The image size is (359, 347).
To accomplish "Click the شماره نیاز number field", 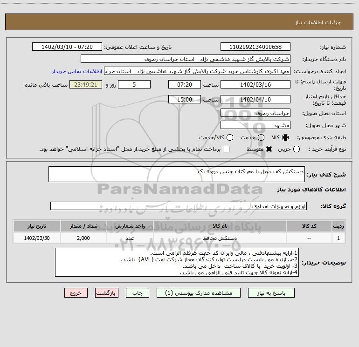I will coord(255,47).
